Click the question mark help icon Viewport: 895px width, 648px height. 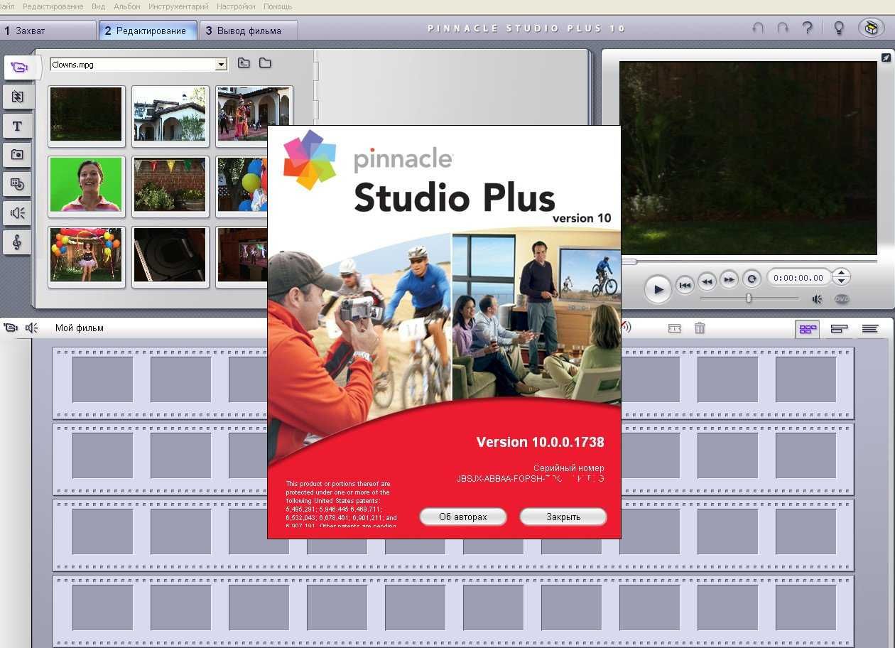click(807, 28)
